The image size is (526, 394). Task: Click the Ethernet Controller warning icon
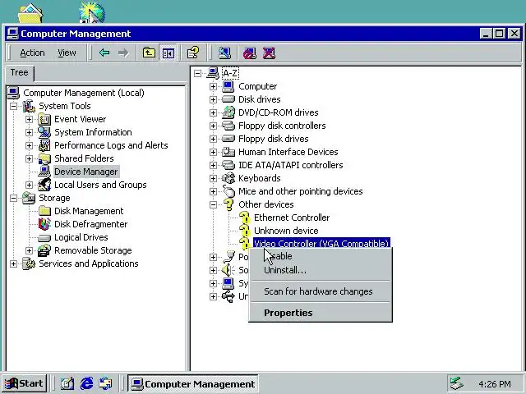(245, 218)
